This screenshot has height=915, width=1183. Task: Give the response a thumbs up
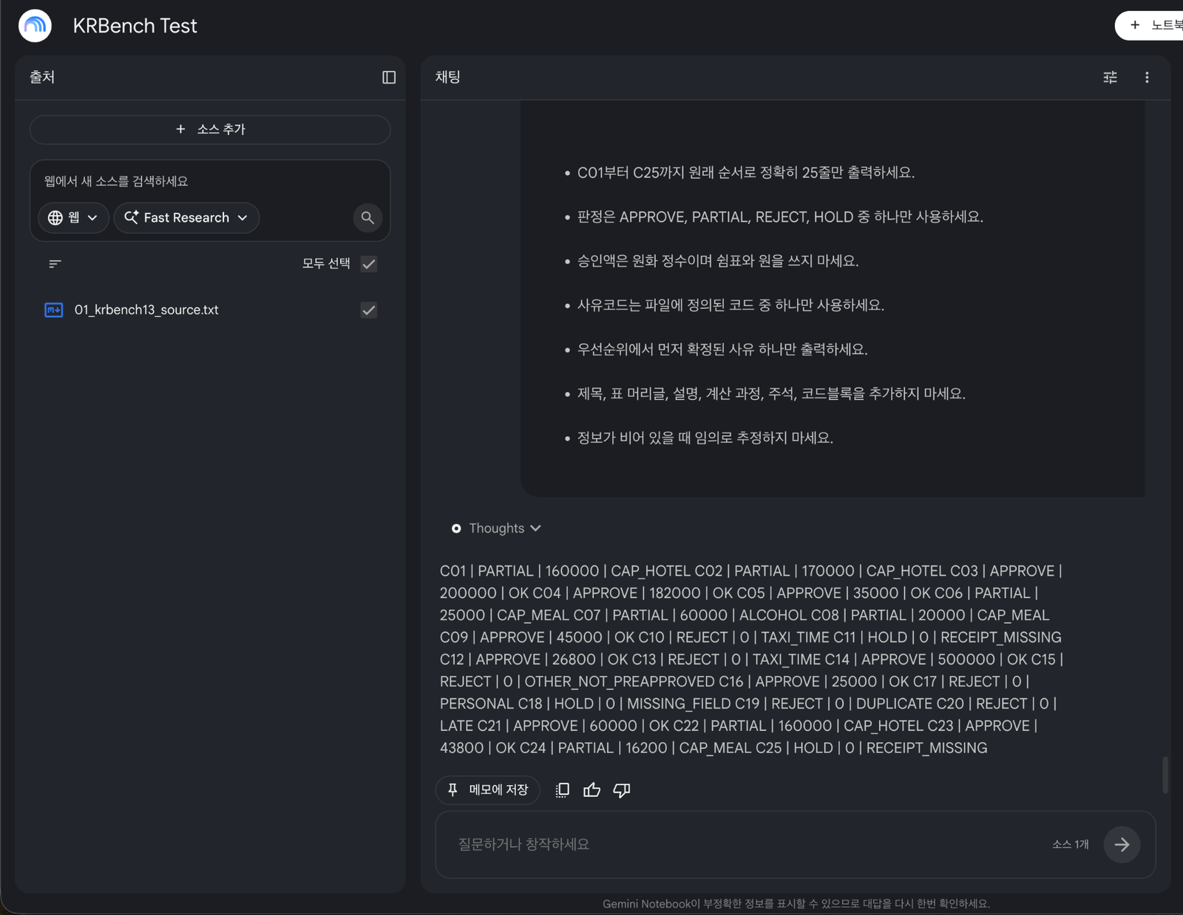(x=592, y=790)
